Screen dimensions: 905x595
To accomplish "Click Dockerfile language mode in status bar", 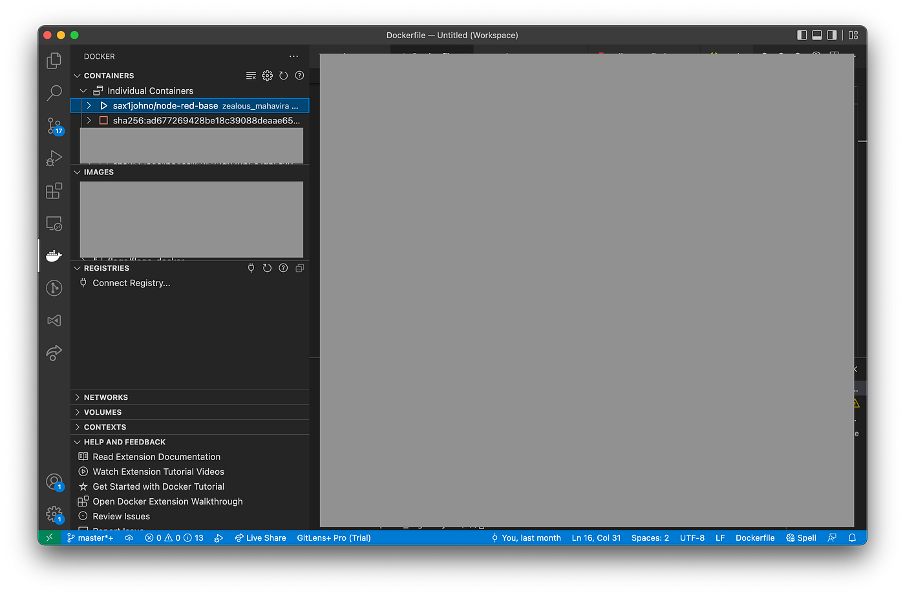I will click(755, 538).
